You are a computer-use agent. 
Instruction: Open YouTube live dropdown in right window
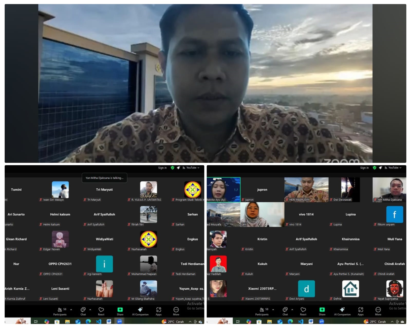[x=393, y=168]
